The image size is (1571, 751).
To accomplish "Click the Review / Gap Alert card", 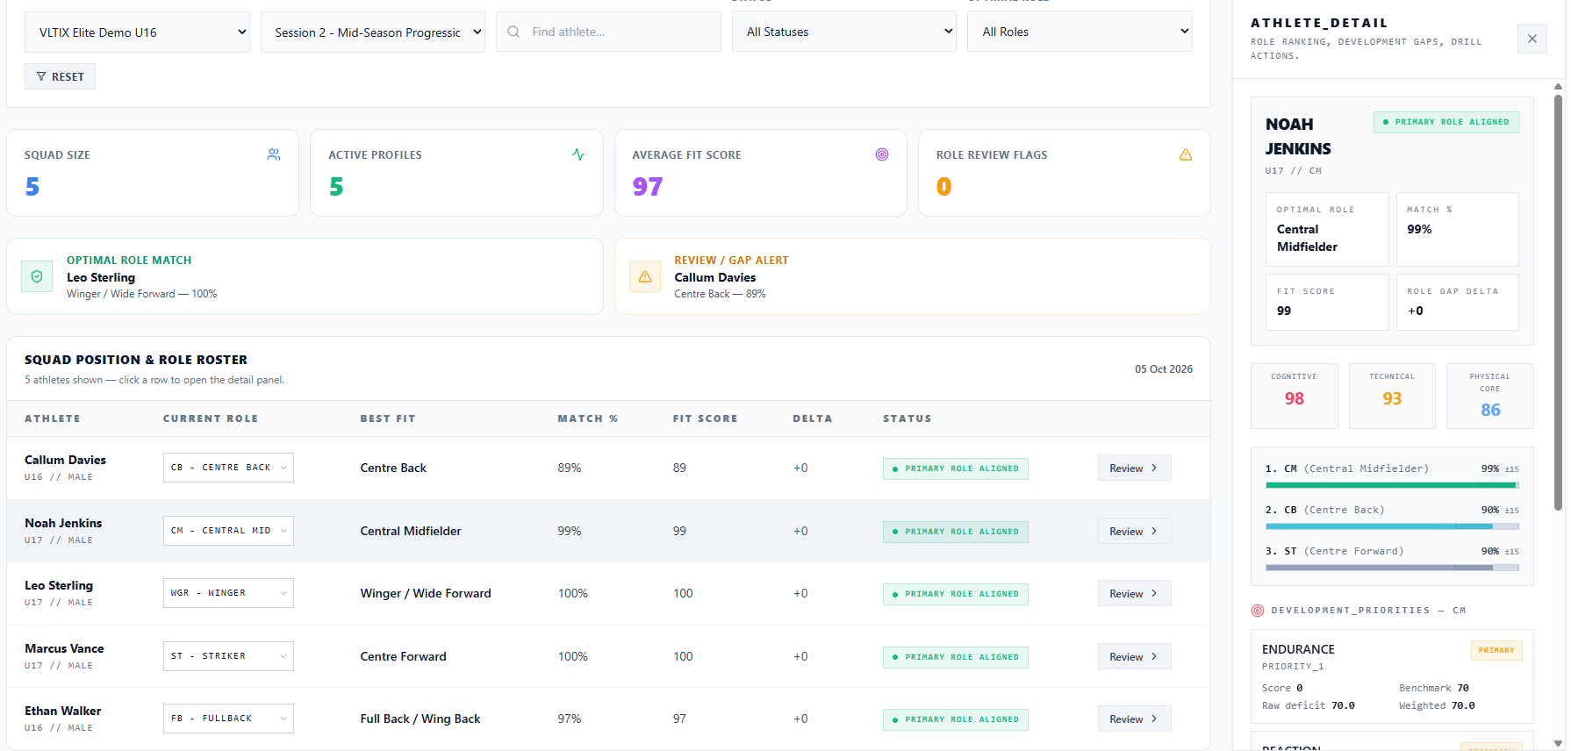I will pyautogui.click(x=913, y=276).
